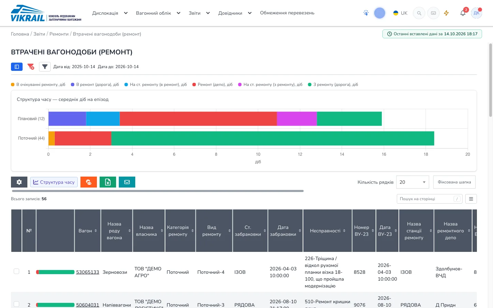Image resolution: width=493 pixels, height=308 pixels.
Task: Open the dark funnel filter button
Action: tap(45, 67)
